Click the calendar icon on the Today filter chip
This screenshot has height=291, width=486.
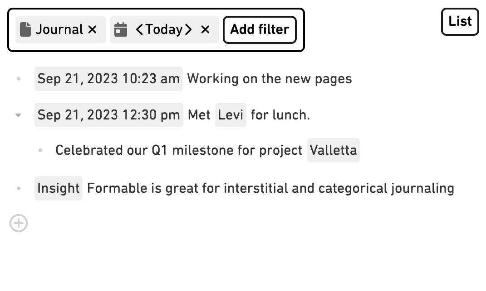(x=120, y=29)
